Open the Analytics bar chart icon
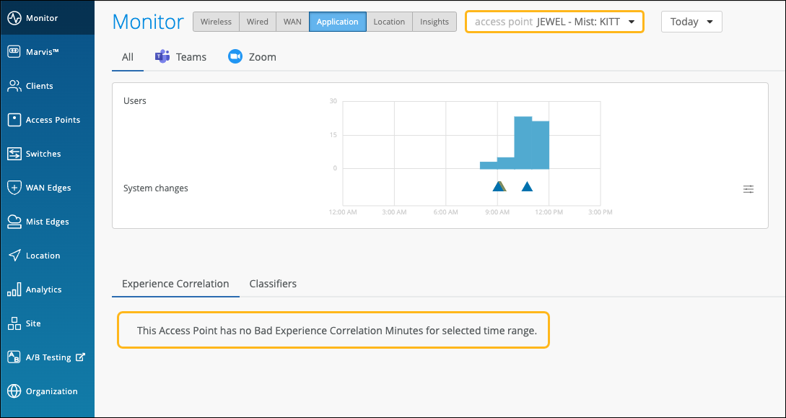Image resolution: width=786 pixels, height=418 pixels. click(14, 289)
